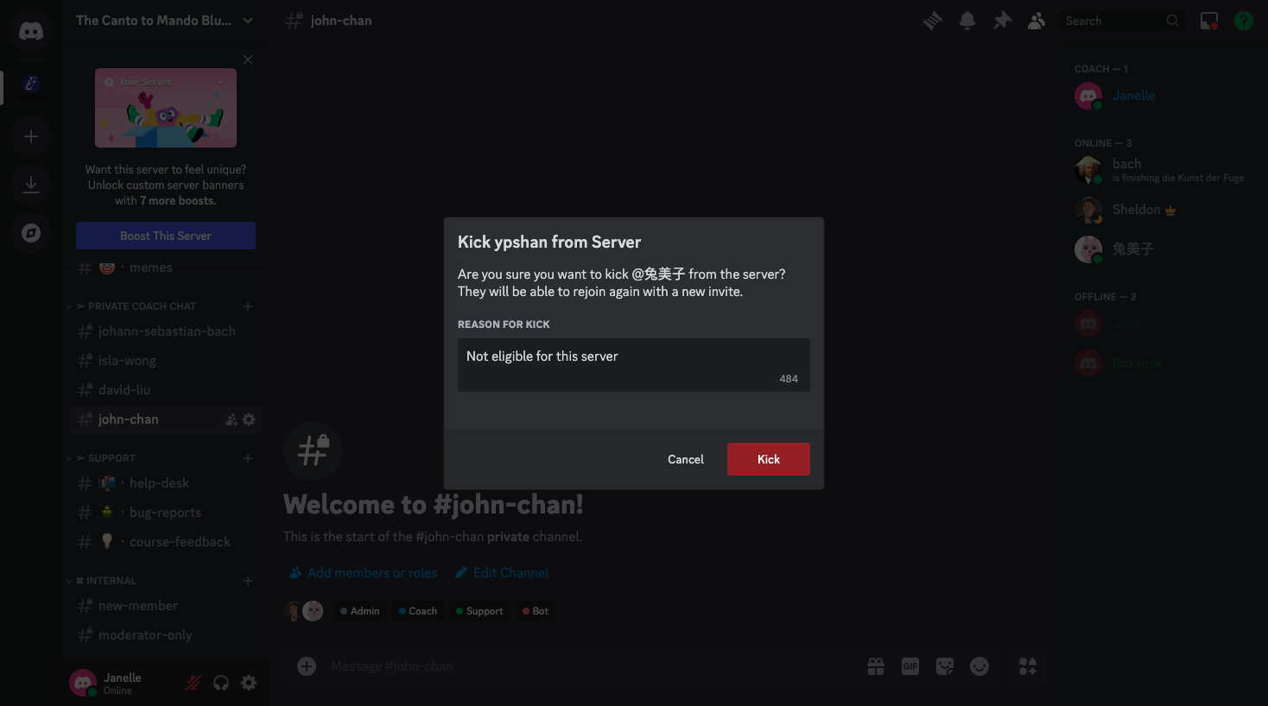The width and height of the screenshot is (1268, 706).
Task: Open User Settings gear icon
Action: click(249, 683)
